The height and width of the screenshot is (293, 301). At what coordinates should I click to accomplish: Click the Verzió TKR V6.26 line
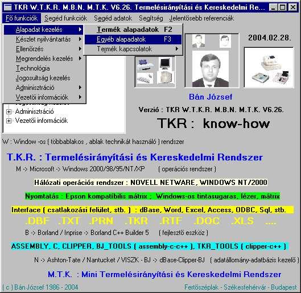(211, 110)
